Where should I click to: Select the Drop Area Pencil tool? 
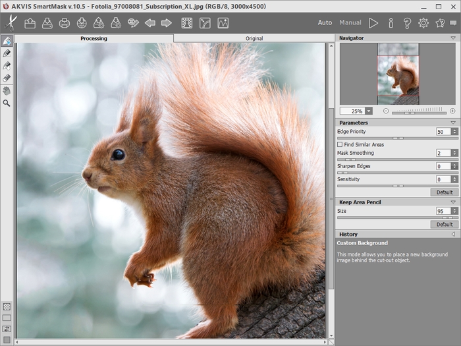(7, 53)
